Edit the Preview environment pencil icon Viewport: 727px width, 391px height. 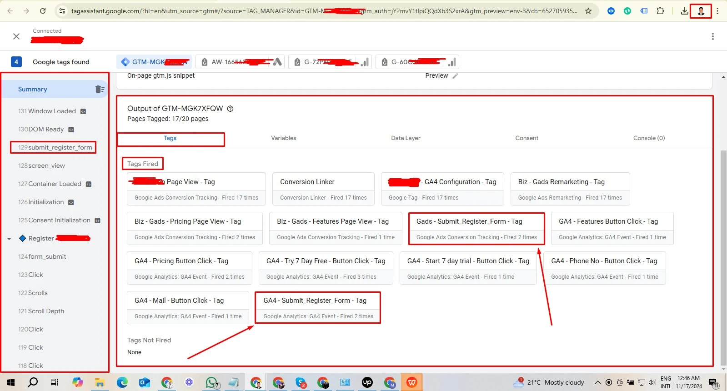(x=455, y=76)
